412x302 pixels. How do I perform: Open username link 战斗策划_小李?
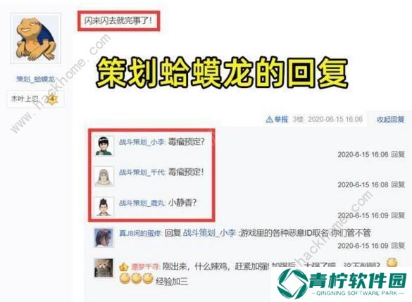[142, 142]
